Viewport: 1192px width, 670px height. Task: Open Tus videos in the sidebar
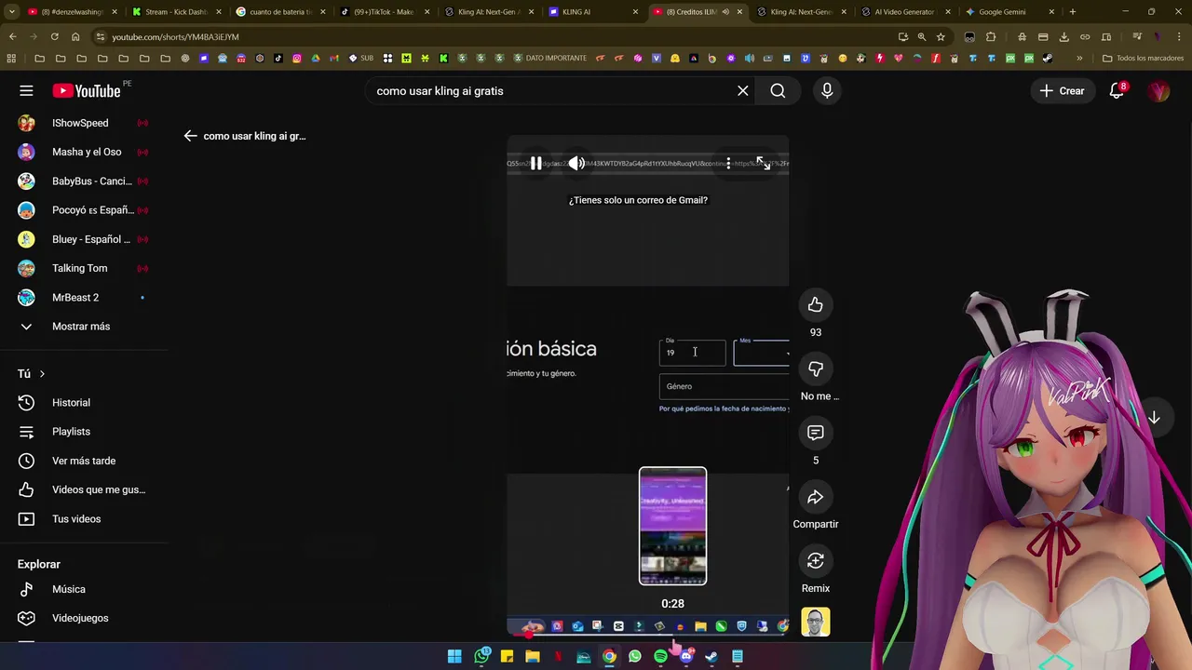tap(84, 518)
